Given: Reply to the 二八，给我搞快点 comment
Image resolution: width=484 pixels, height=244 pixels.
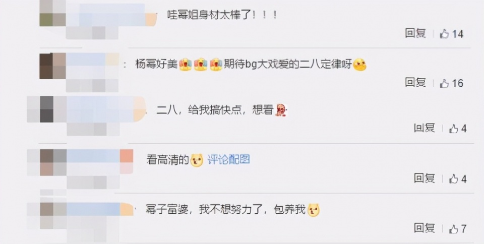Looking at the screenshot, I should (x=424, y=128).
